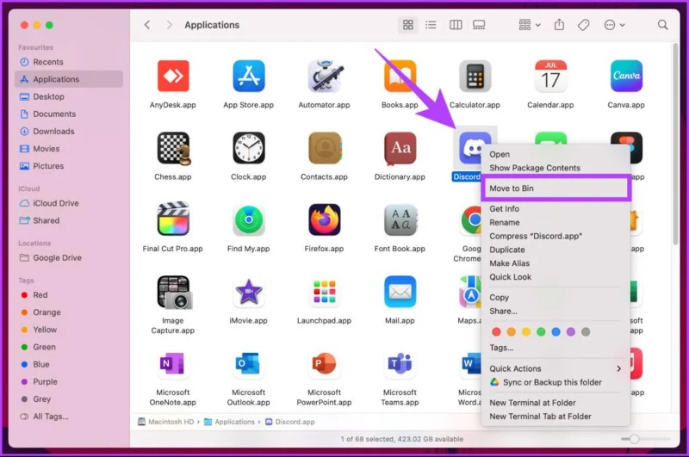Open the group-by dropdown in toolbar

coord(530,25)
